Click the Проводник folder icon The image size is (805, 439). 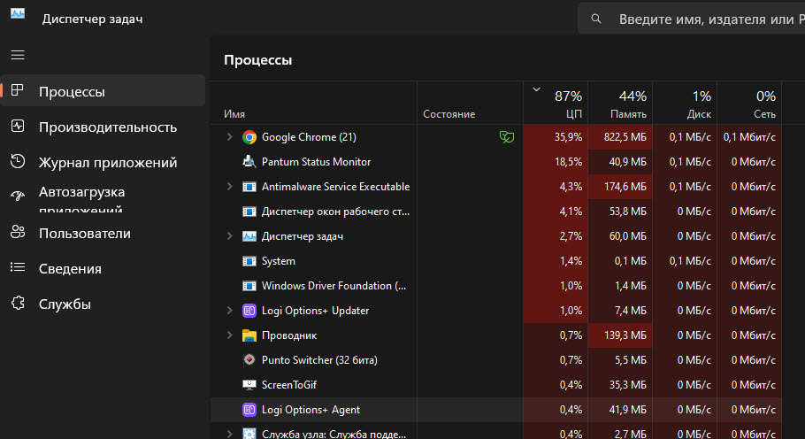point(249,335)
